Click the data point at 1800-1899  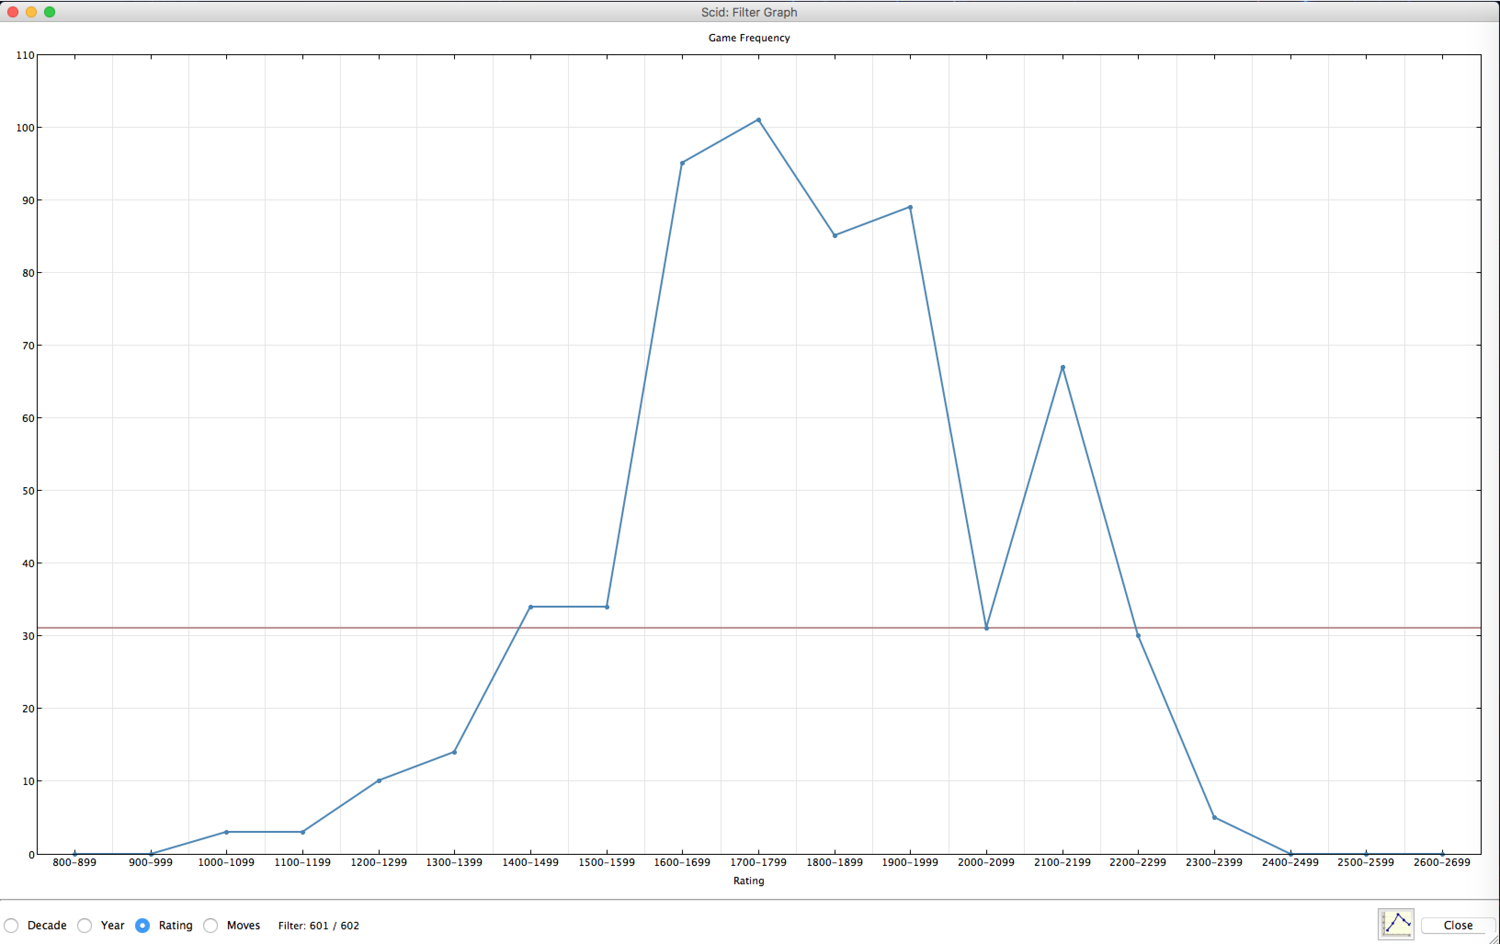tap(835, 235)
